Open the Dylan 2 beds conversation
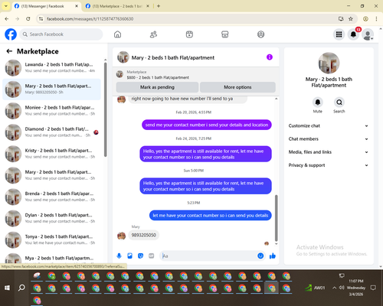The height and width of the screenshot is (306, 383). 52,218
